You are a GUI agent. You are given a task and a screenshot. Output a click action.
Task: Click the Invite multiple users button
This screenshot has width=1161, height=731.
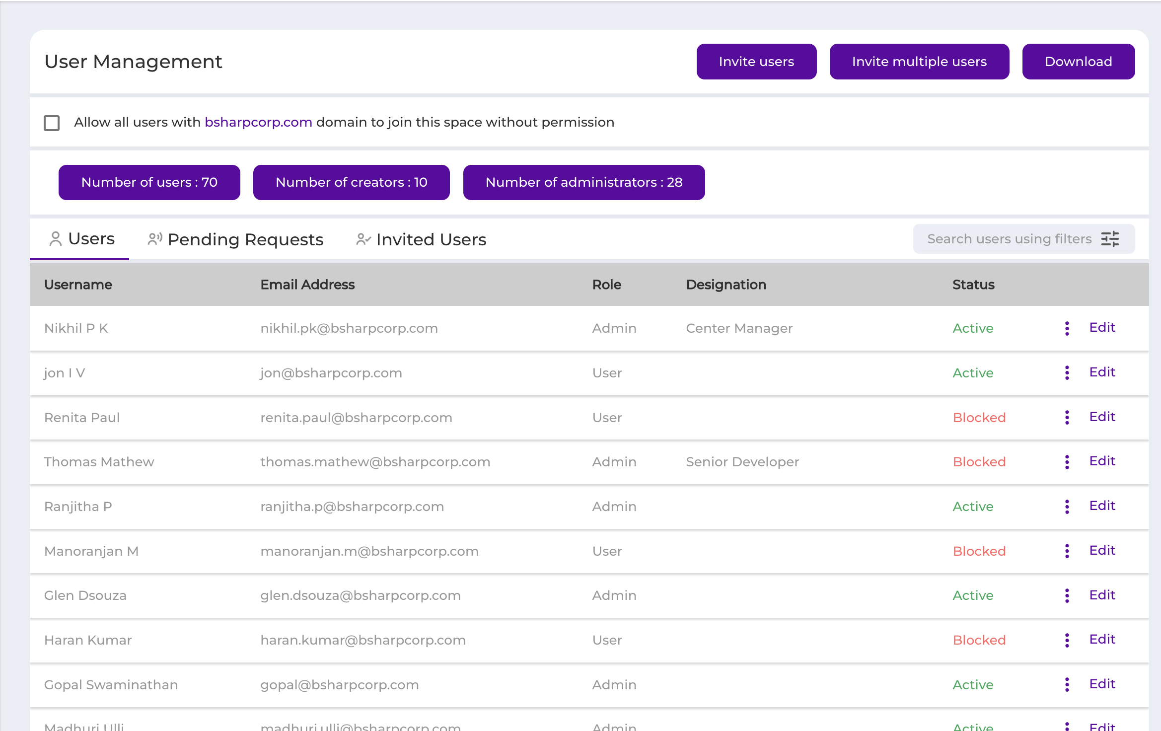pyautogui.click(x=919, y=62)
